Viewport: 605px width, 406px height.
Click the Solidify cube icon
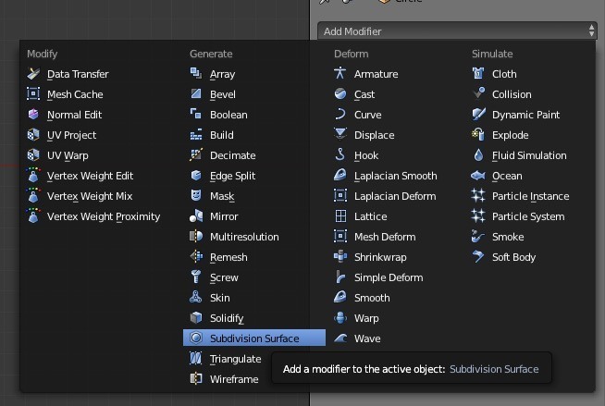[196, 318]
